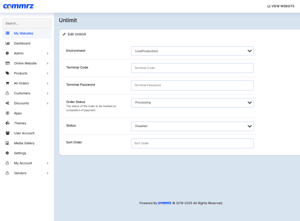The width and height of the screenshot is (300, 221).
Task: Click the Commrz logo in header
Action: (18, 6)
